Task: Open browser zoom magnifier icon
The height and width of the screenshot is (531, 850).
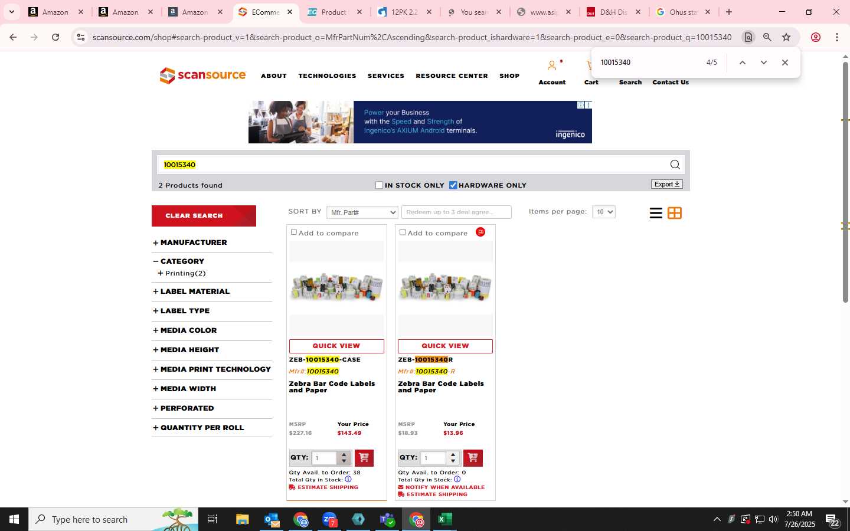Action: (x=767, y=37)
